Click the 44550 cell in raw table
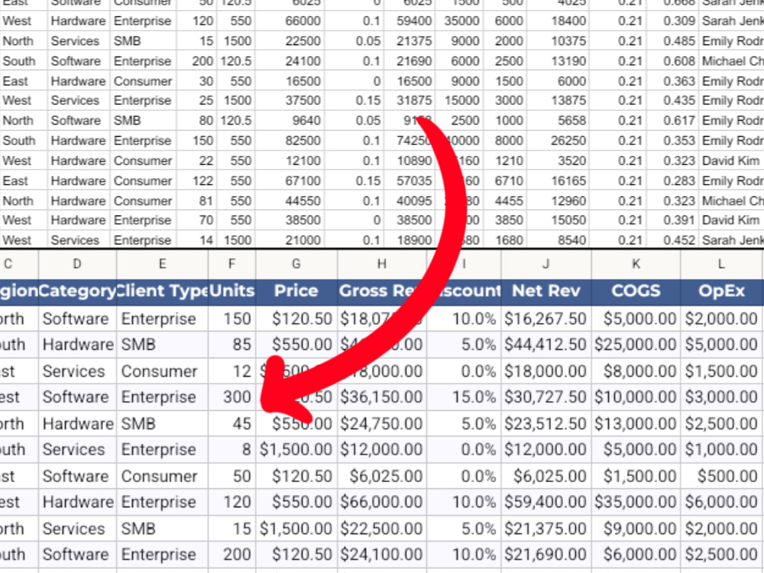This screenshot has height=573, width=764. click(x=290, y=201)
